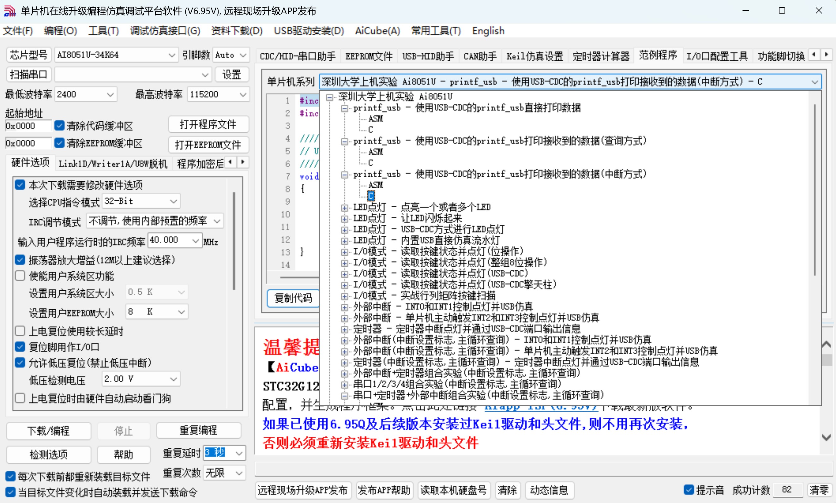Toggle 提示音 checkbox
This screenshot has width=836, height=503.
(689, 489)
